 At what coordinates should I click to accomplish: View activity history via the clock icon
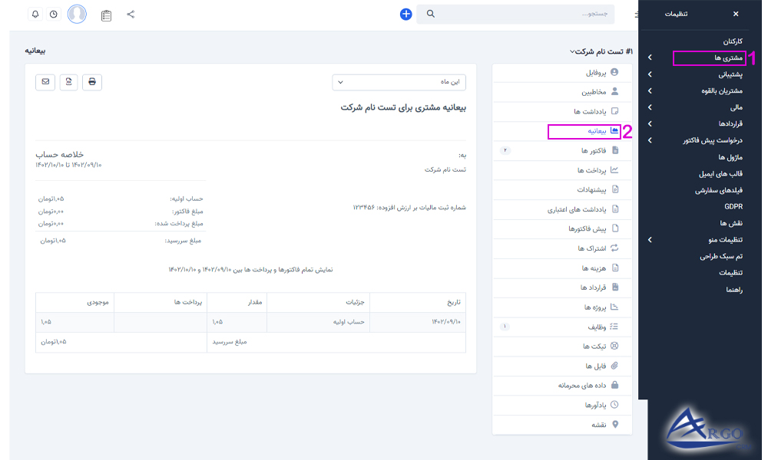52,13
